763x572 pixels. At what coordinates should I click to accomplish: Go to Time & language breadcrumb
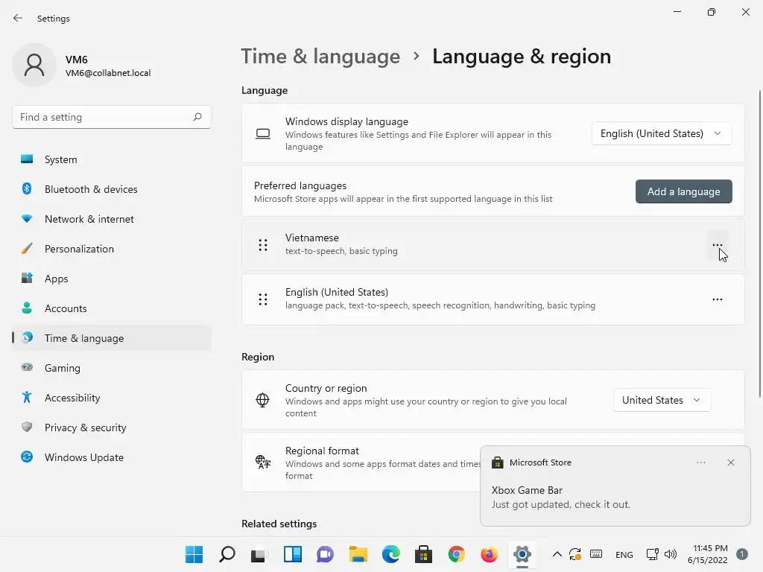(320, 57)
